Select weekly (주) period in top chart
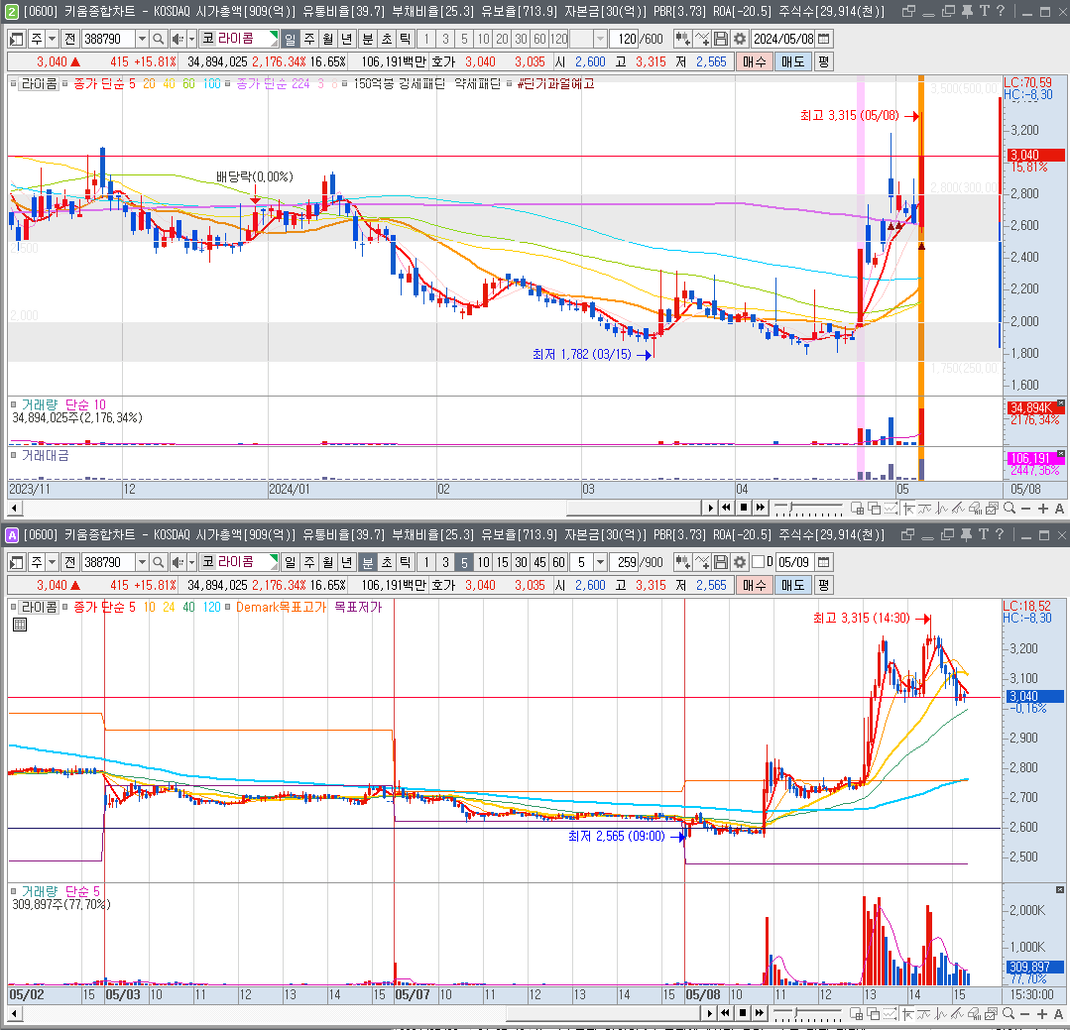Viewport: 1070px width, 1030px height. pyautogui.click(x=309, y=39)
